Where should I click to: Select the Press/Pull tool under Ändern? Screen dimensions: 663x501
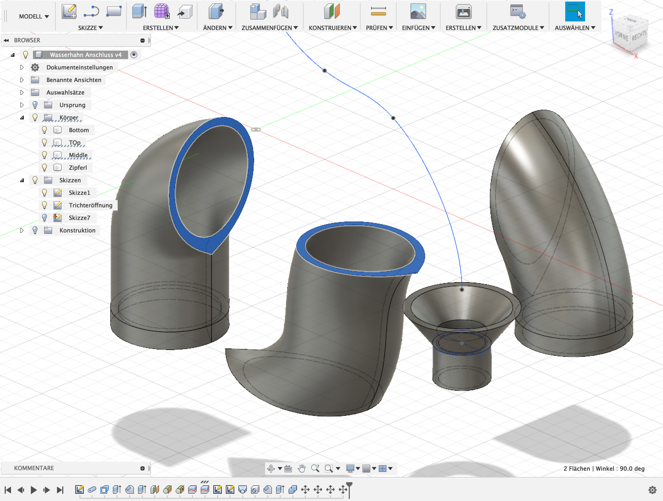216,11
